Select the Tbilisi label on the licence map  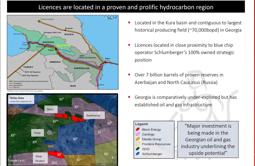tap(37, 133)
